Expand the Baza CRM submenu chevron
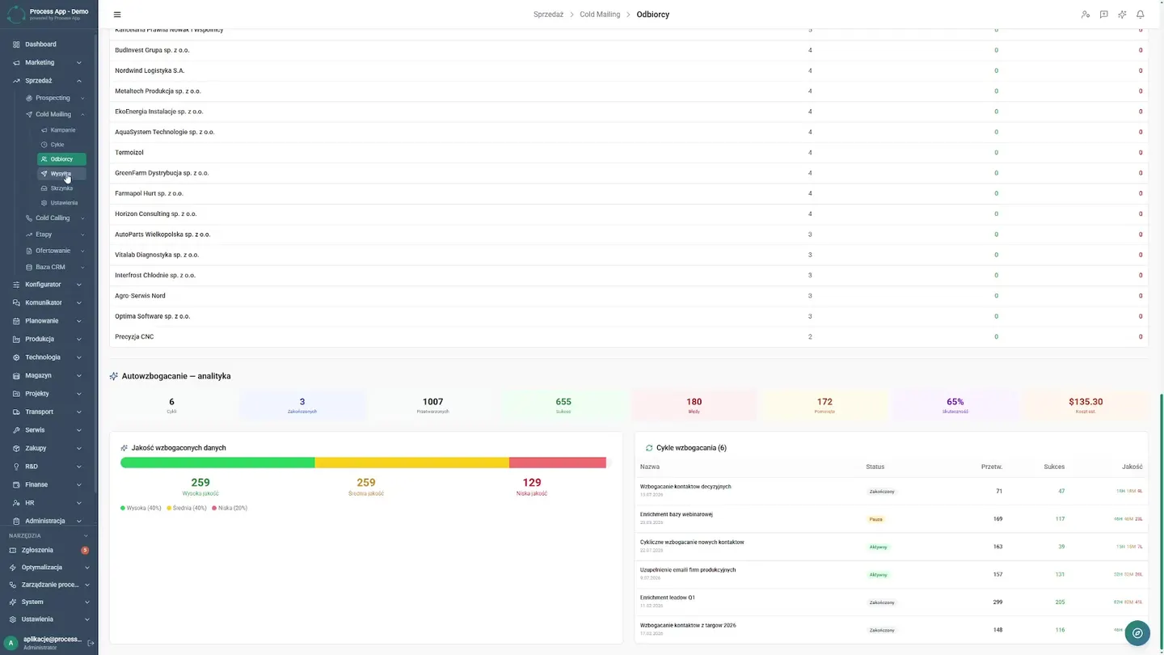Screen dimensions: 1164x655 point(82,267)
